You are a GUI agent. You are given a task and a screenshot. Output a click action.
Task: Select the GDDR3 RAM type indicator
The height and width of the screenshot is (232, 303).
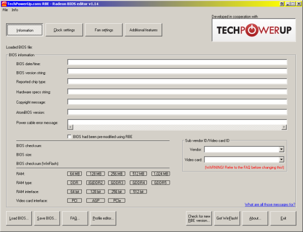[117, 182]
